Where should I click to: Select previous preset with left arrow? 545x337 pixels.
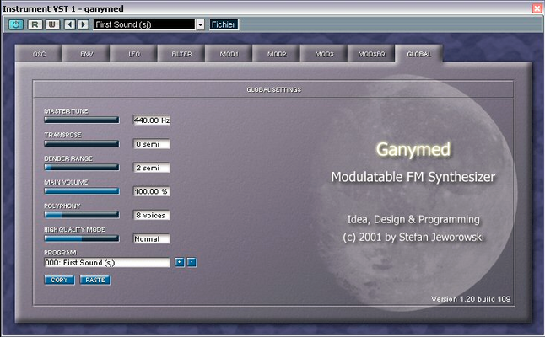pos(70,24)
